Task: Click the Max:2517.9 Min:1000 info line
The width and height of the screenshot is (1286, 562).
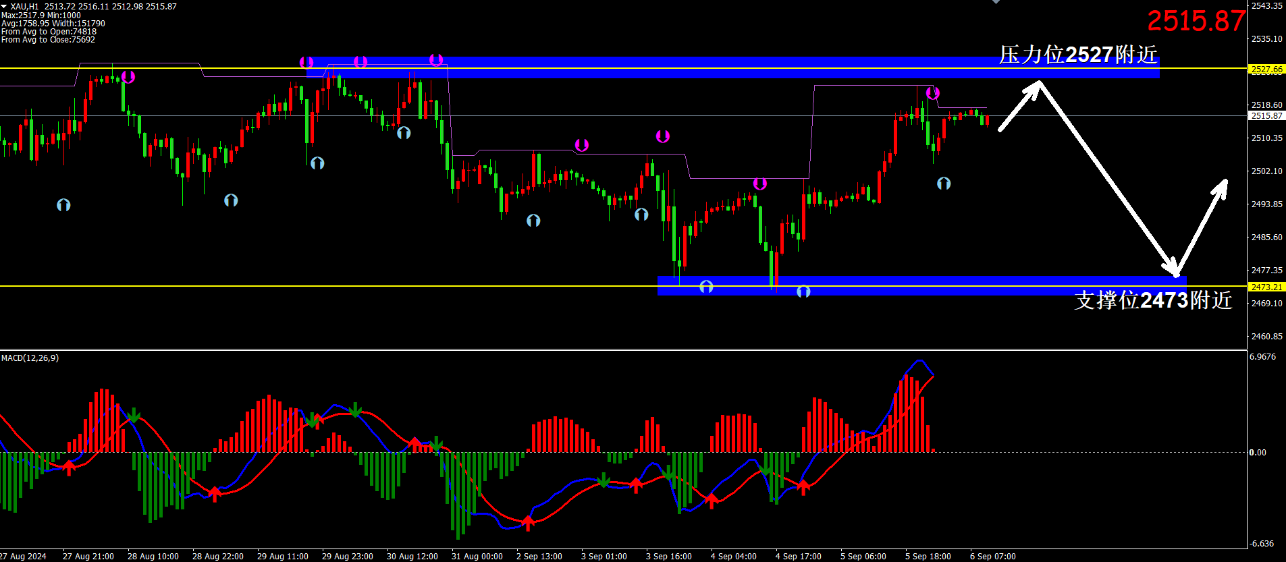Action: (x=41, y=15)
